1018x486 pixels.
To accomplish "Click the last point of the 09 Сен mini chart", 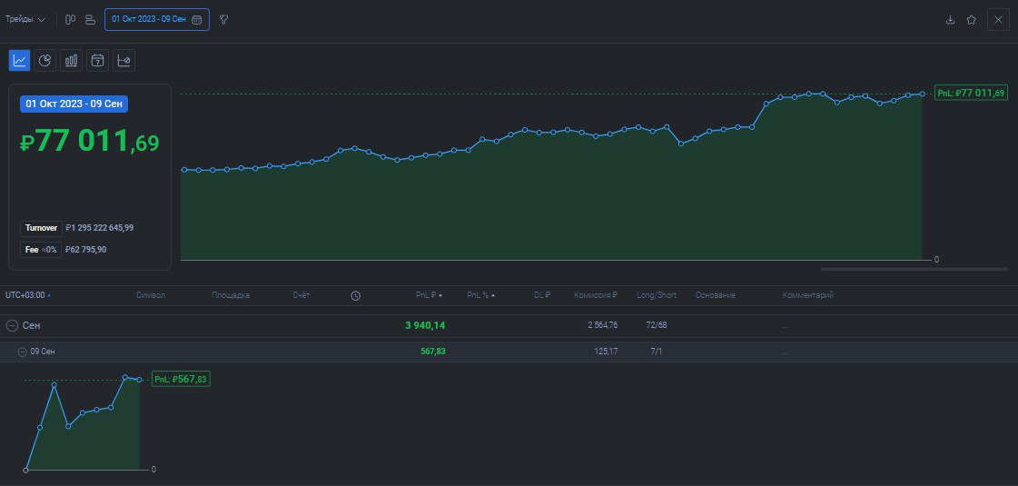I will 139,380.
